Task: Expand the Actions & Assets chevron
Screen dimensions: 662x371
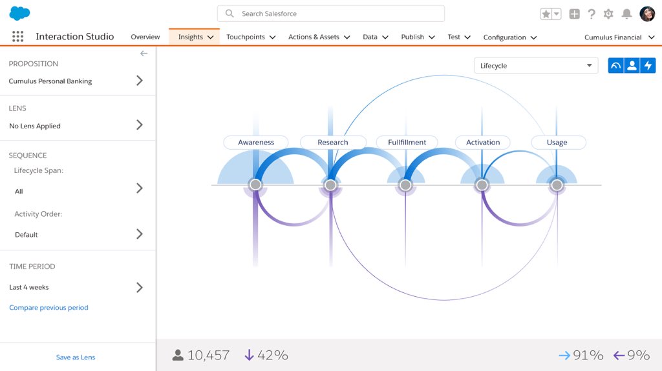Action: point(347,37)
